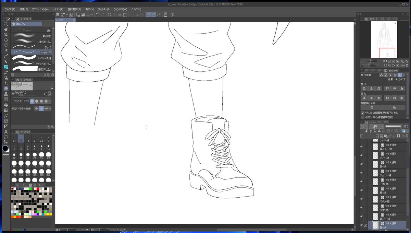This screenshot has width=411, height=233.
Task: Select the Eraser tool in toolbox
Action: coord(6,88)
